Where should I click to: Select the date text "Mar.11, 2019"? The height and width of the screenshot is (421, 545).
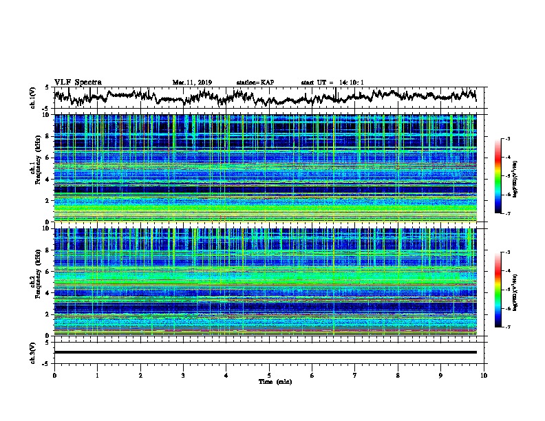(192, 83)
